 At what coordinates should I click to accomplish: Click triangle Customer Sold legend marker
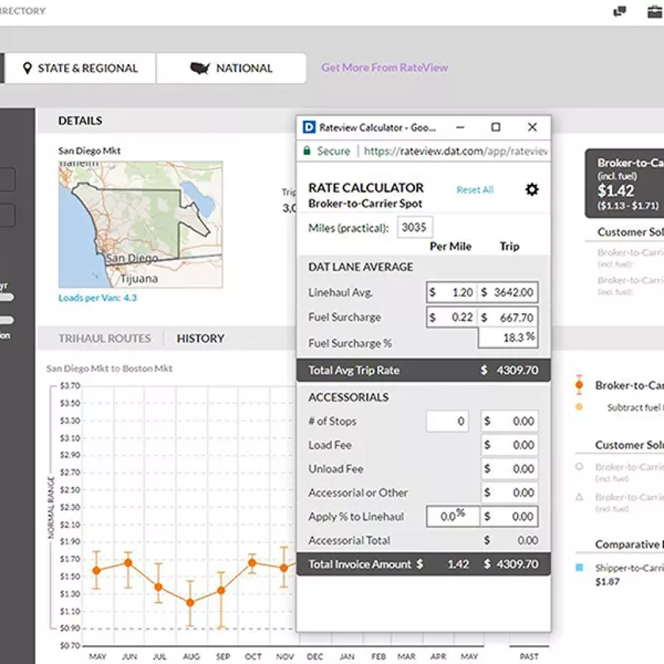(x=579, y=497)
